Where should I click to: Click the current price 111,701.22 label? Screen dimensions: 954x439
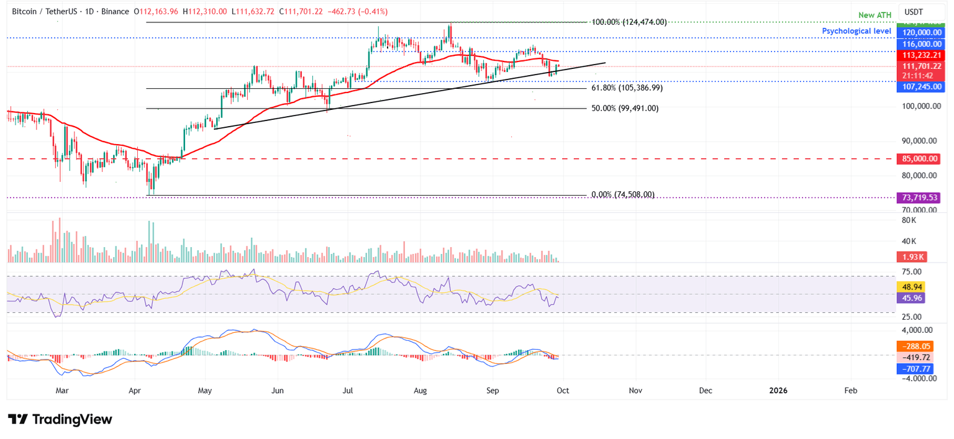click(921, 66)
